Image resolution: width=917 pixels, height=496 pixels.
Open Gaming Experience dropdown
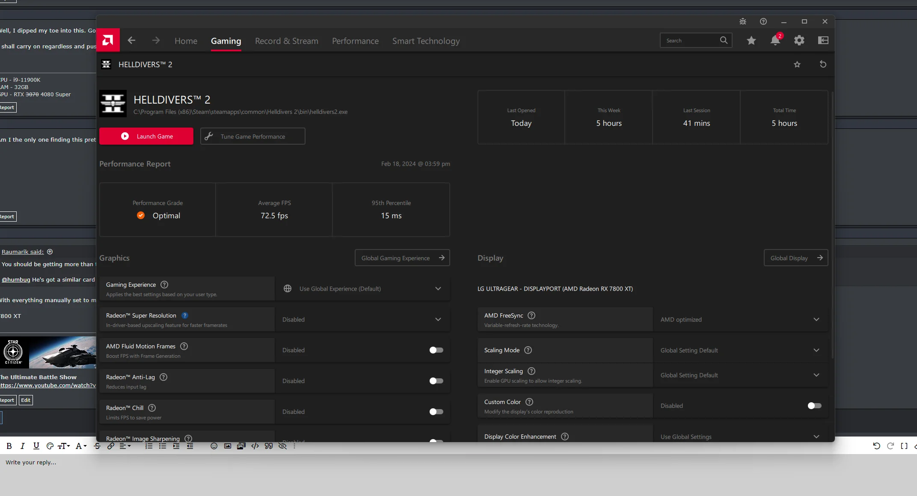click(x=362, y=288)
